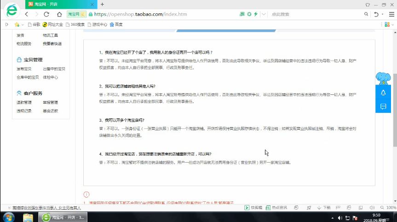Open 我要寄快递 in the sidebar
Viewport: 397px width, 222px height.
click(x=52, y=44)
